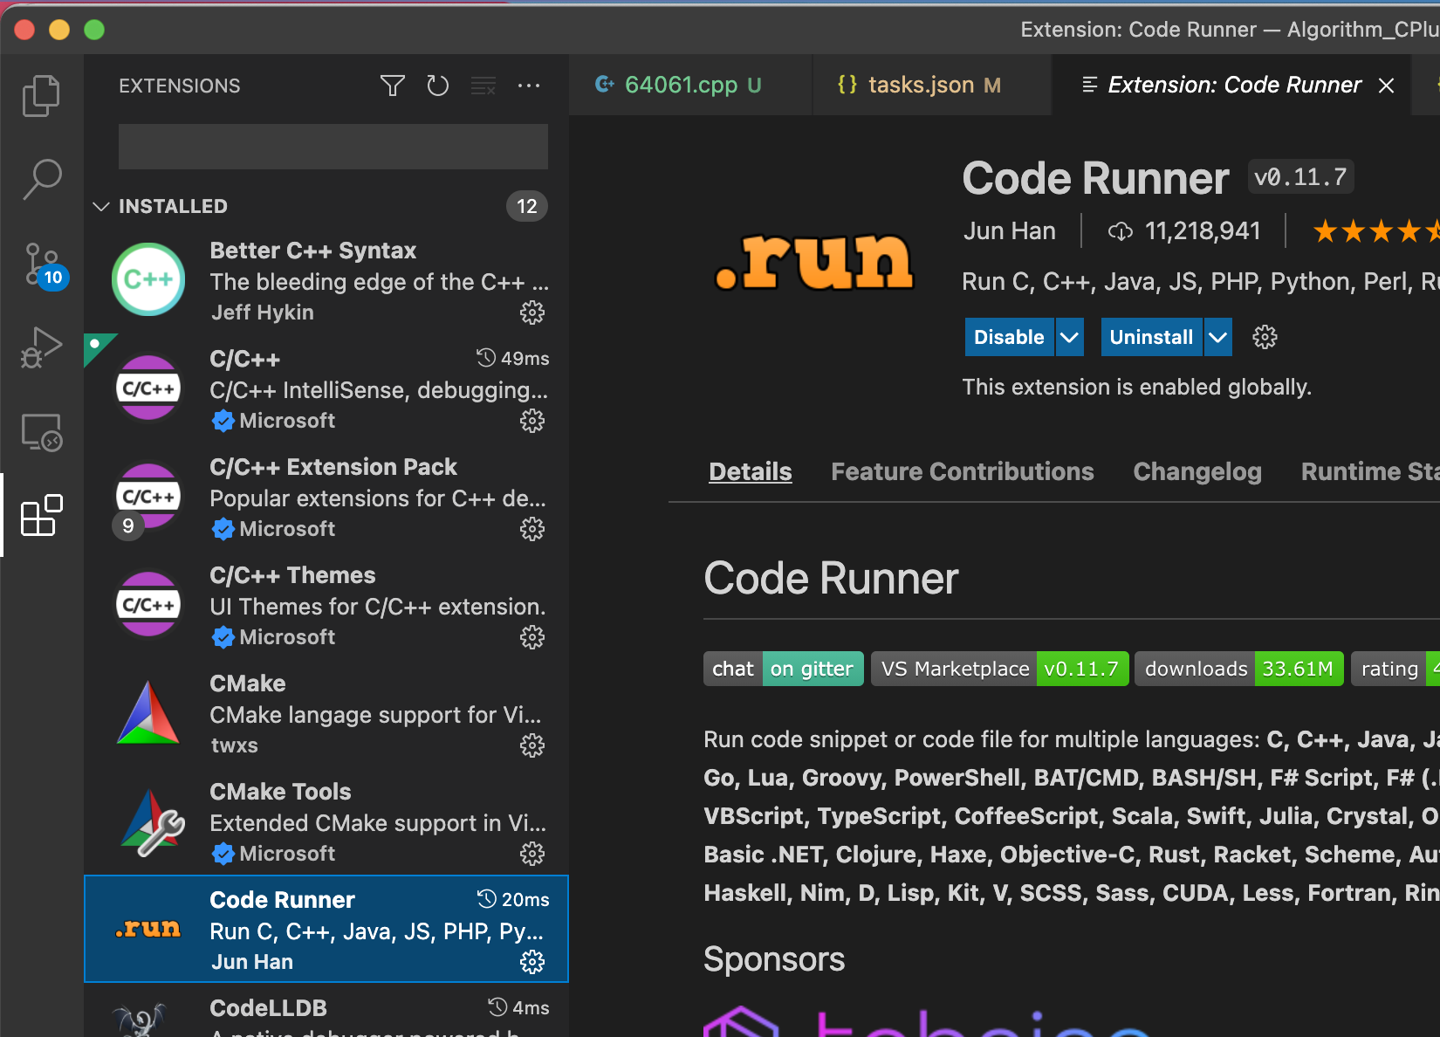Click the macOS green zoom window button
Viewport: 1440px width, 1037px height.
pos(94,30)
